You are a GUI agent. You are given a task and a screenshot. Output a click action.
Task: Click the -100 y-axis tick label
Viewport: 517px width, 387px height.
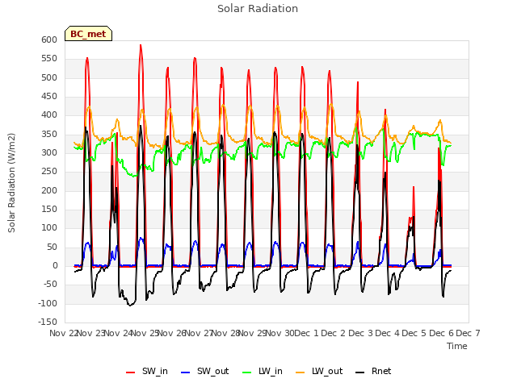[x=48, y=303]
